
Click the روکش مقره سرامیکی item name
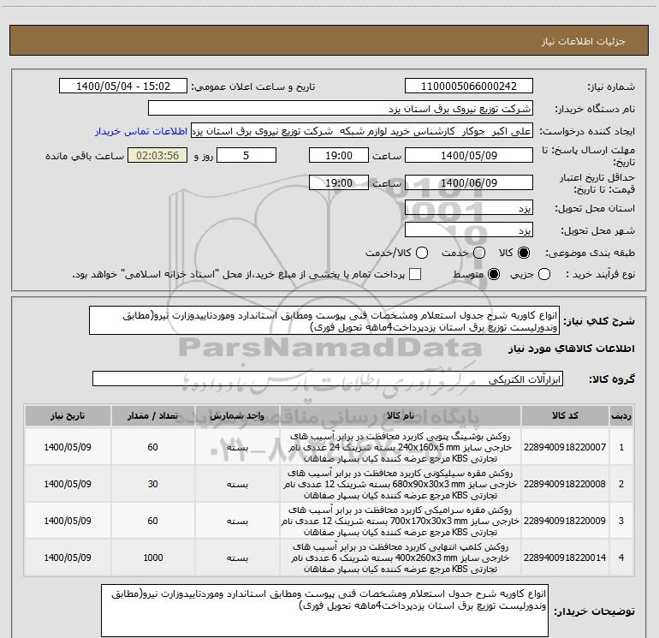401,521
